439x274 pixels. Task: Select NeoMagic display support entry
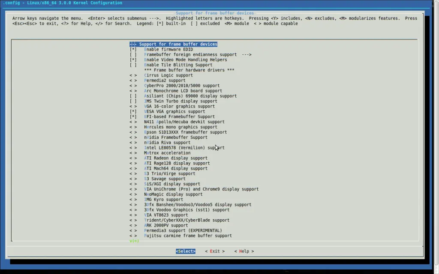pyautogui.click(x=173, y=194)
